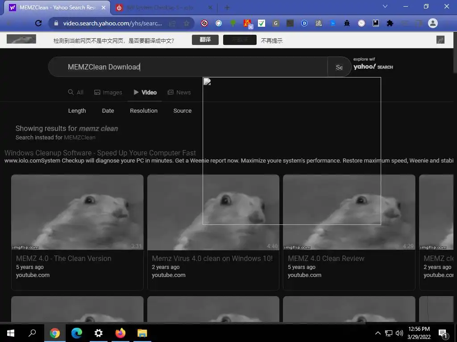Click the 翻译 translate button
The width and height of the screenshot is (457, 342).
[205, 40]
